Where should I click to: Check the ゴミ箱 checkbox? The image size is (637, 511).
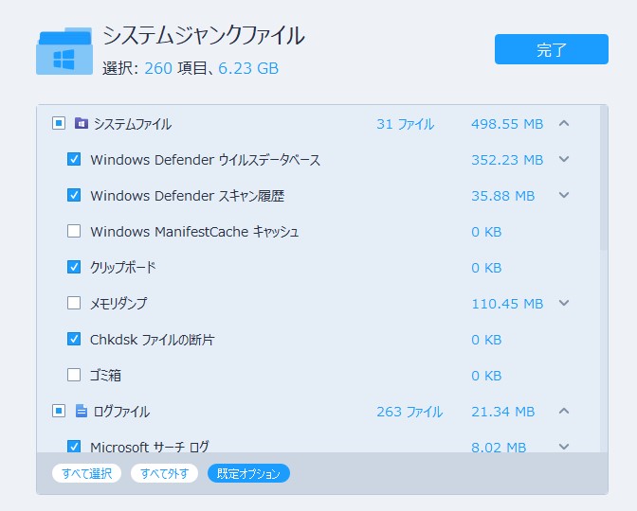(74, 375)
